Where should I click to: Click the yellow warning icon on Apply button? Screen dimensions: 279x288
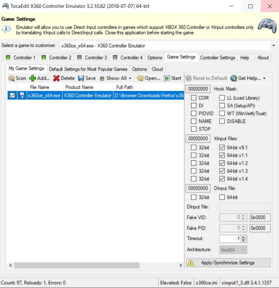[x=191, y=263]
